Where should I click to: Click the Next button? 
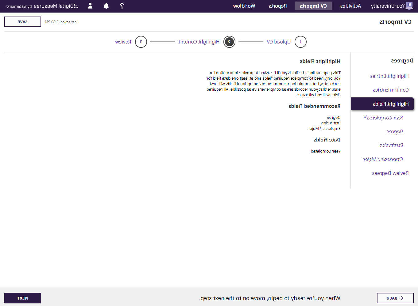coord(23,298)
